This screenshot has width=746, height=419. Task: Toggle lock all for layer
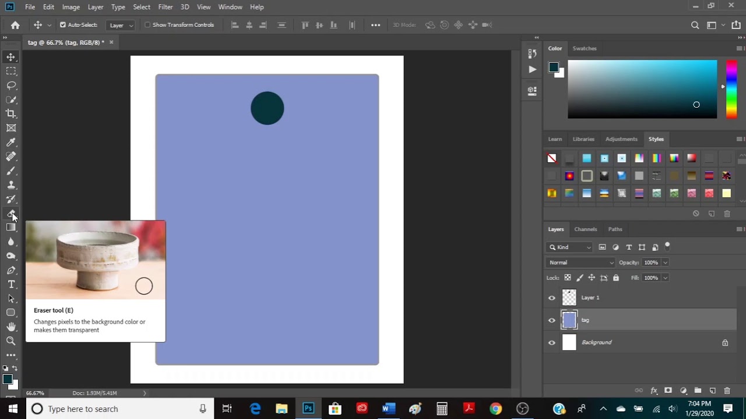point(616,278)
